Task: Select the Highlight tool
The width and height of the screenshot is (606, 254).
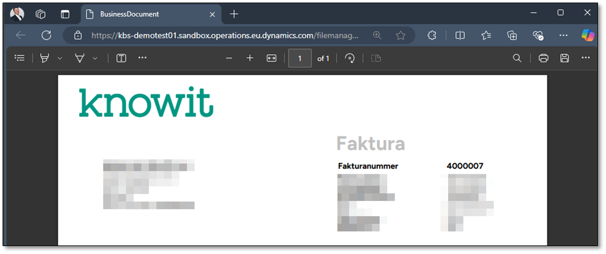Action: [44, 58]
